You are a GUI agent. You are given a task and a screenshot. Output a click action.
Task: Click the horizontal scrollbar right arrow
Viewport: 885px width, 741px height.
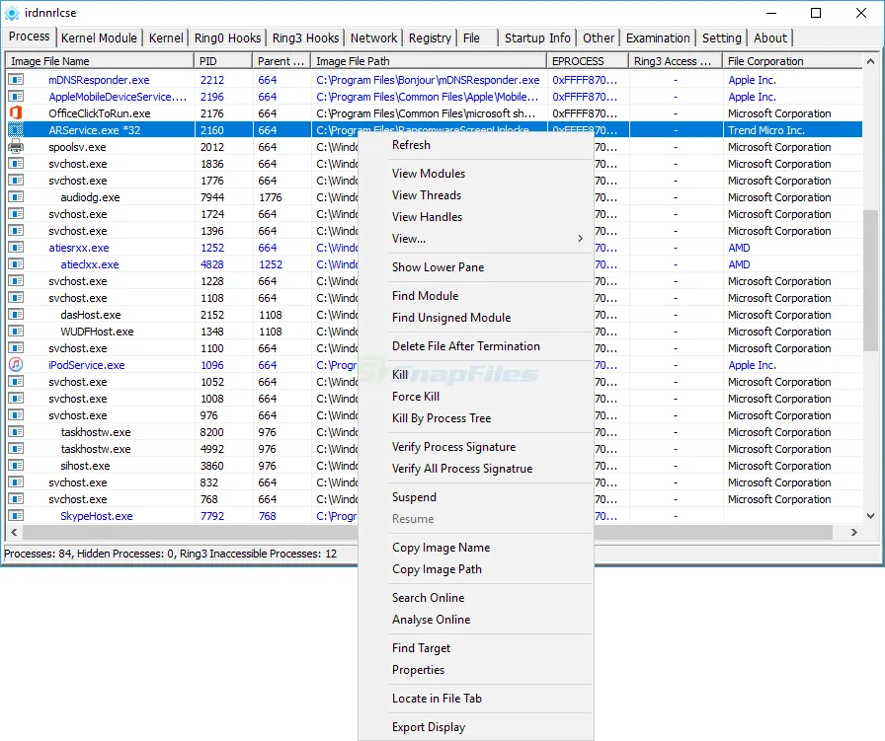tap(854, 532)
